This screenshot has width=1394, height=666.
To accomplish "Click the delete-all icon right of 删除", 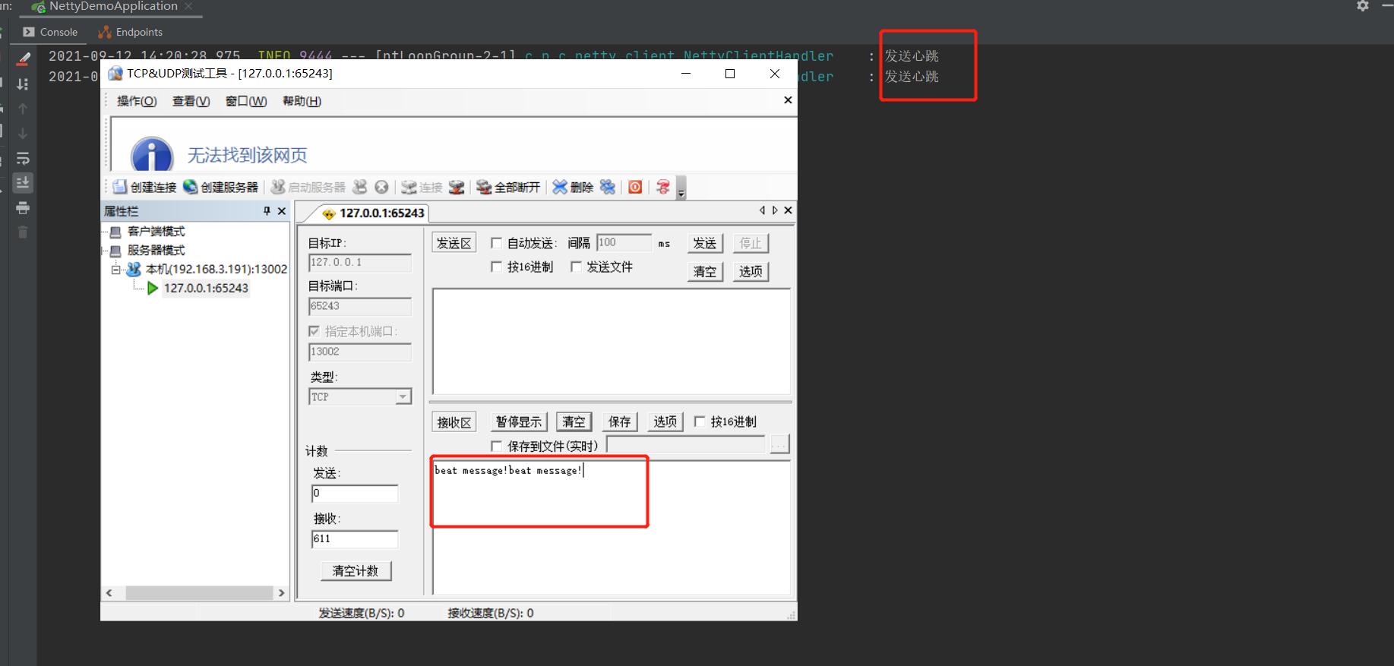I will click(x=608, y=187).
